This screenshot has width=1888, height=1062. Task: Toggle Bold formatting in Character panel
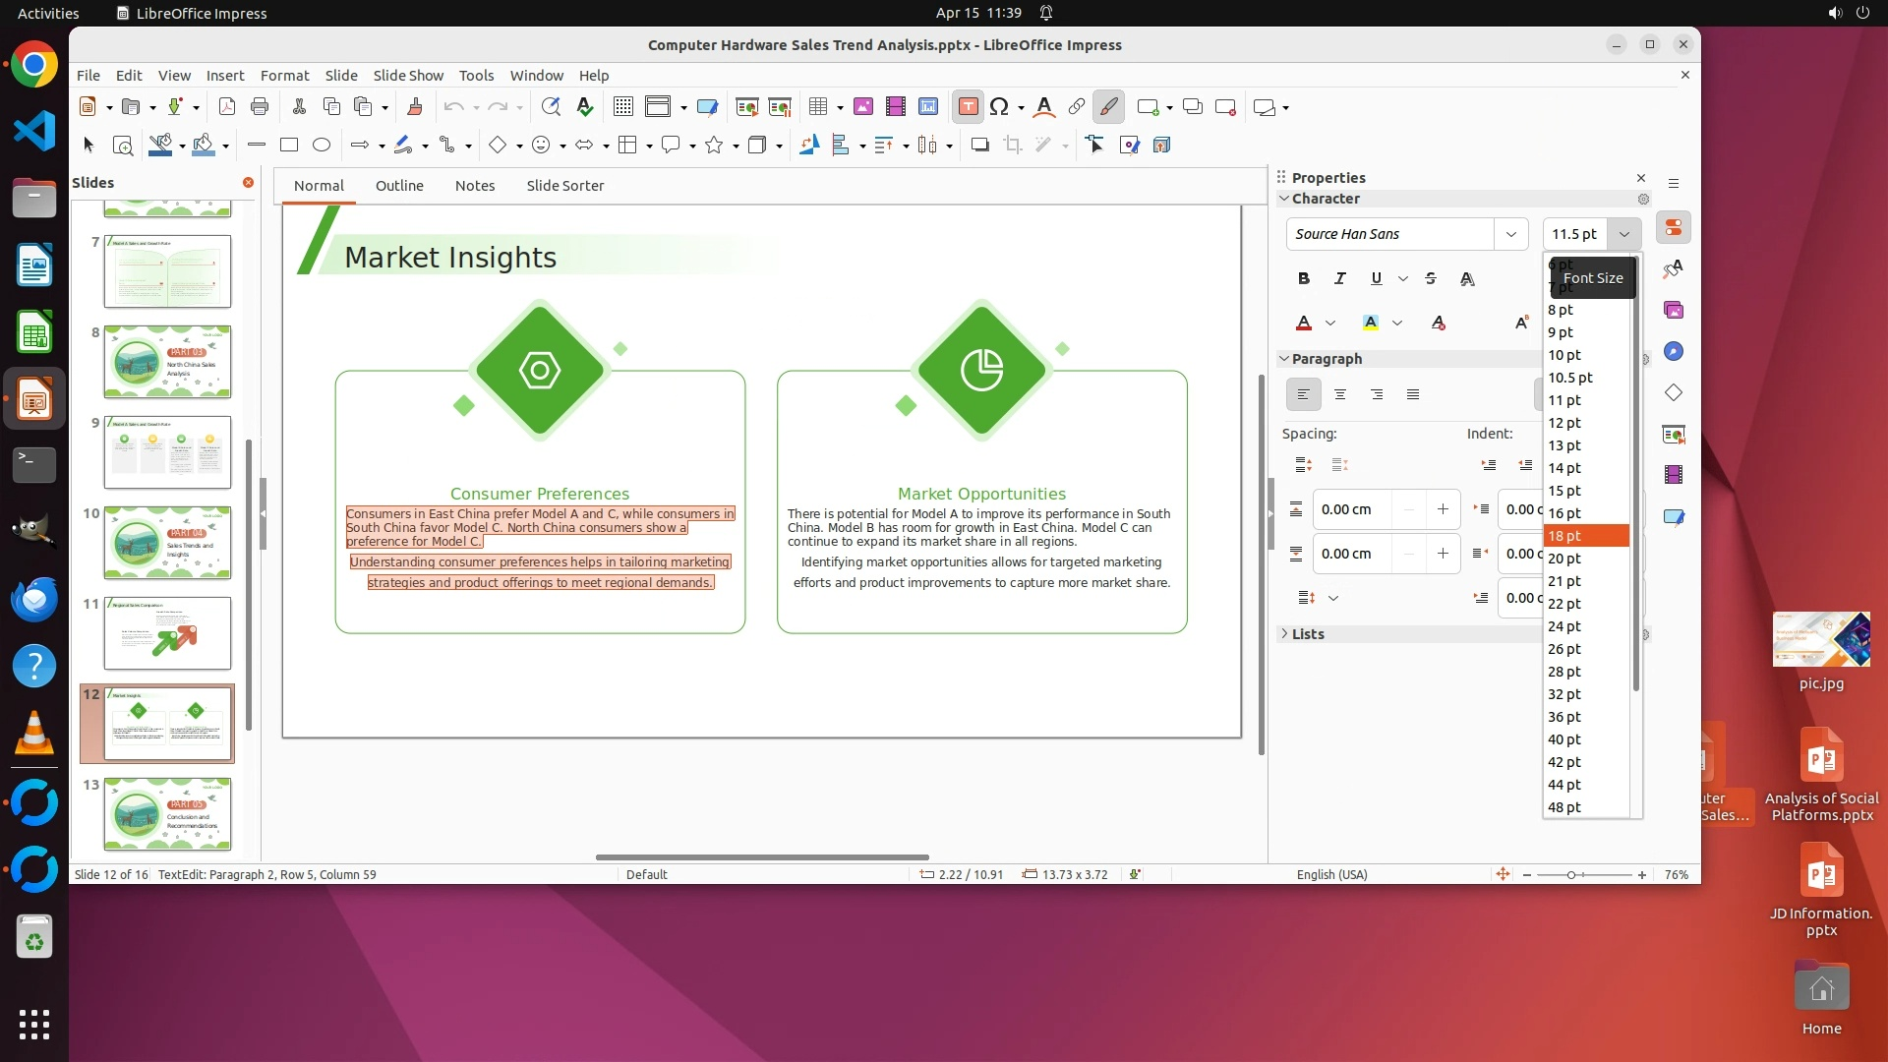tap(1304, 278)
